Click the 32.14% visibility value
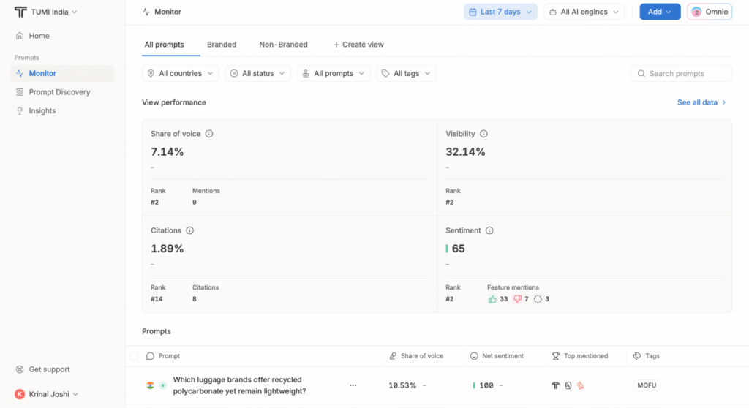The width and height of the screenshot is (749, 408). tap(465, 152)
